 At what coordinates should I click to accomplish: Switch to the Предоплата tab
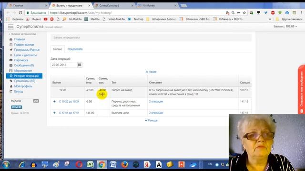point(75,49)
